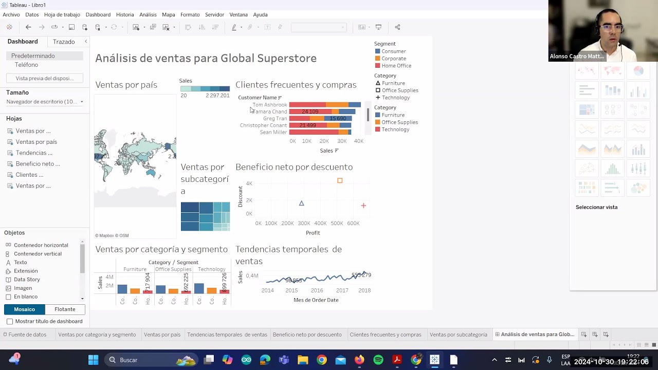Open the Fuente de datos tab
The image size is (658, 370).
pos(25,335)
